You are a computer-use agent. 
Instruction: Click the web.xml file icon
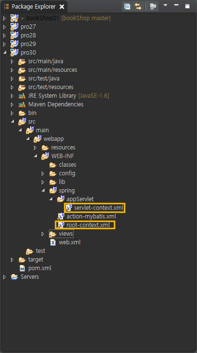coord(53,242)
